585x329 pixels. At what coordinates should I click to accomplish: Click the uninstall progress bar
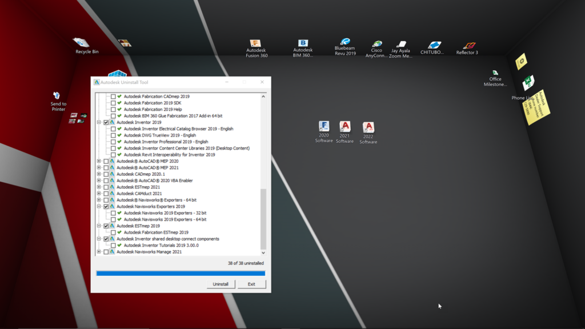coord(181,273)
